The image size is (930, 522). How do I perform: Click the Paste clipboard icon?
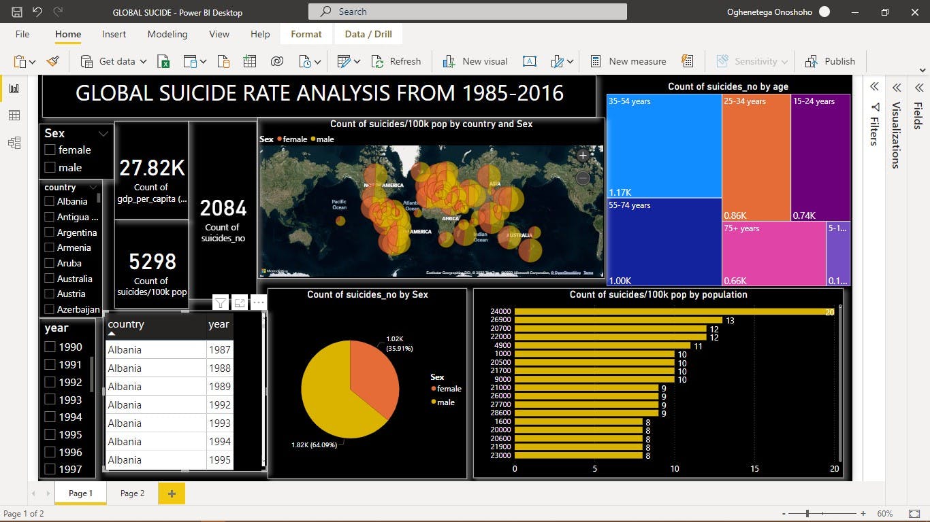coord(20,61)
